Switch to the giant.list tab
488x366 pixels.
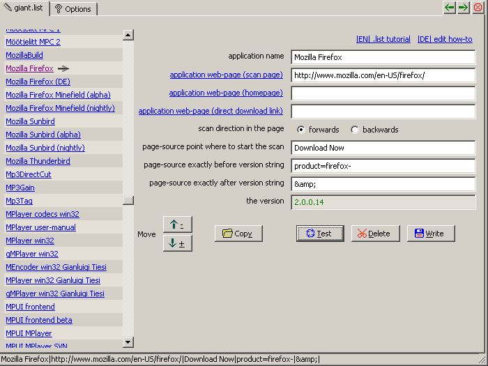pyautogui.click(x=24, y=8)
